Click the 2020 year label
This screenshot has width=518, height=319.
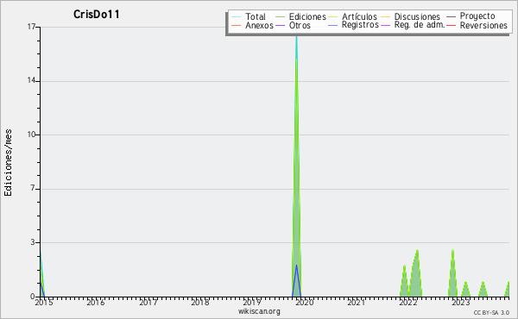(304, 303)
